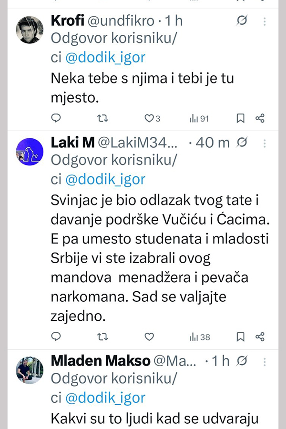Open @dodik_igor mention in Laki M's reply

click(x=105, y=179)
